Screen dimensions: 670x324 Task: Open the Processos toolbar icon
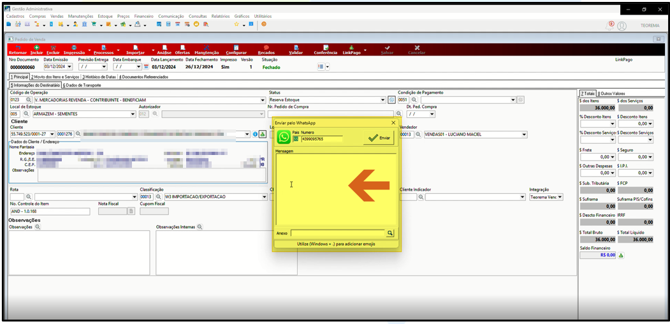[x=103, y=47]
